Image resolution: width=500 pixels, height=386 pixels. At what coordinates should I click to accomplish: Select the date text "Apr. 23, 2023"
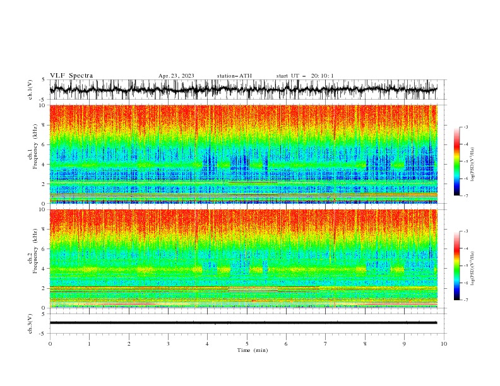pos(176,76)
